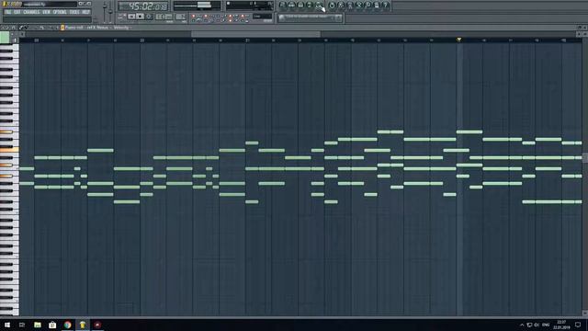Open the Mixer shortcut icon
The height and width of the screenshot is (331, 588).
click(x=319, y=6)
